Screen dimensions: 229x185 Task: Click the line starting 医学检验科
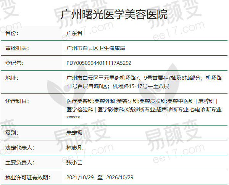(x=144, y=109)
